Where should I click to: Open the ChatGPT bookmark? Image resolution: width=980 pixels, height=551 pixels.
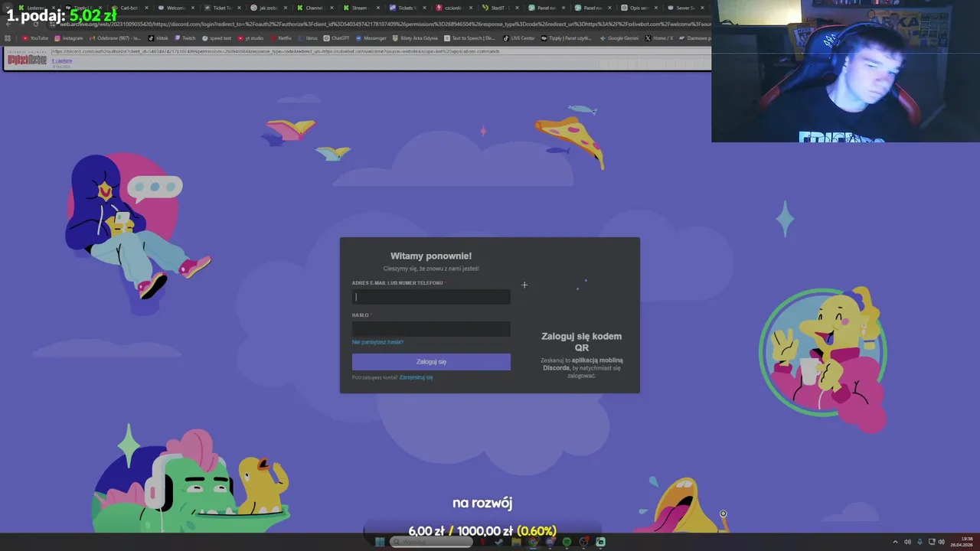337,38
